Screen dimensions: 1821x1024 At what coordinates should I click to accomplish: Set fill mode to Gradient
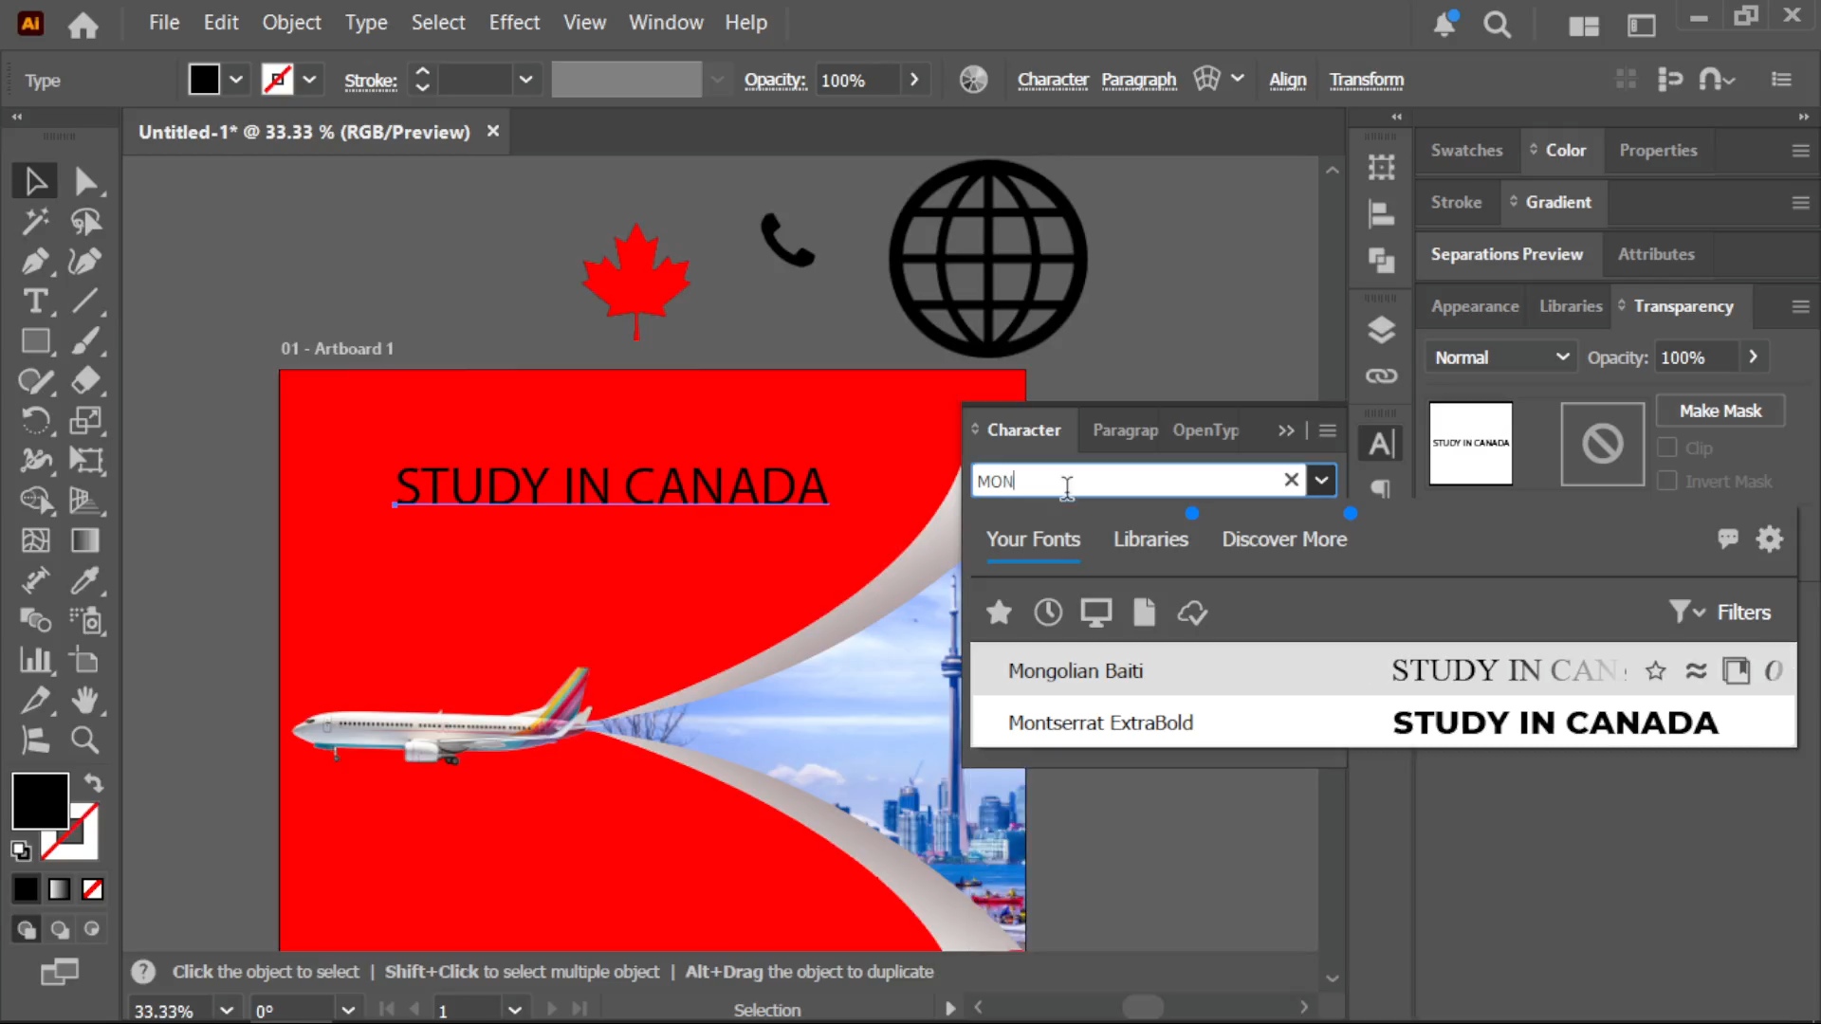click(x=59, y=889)
